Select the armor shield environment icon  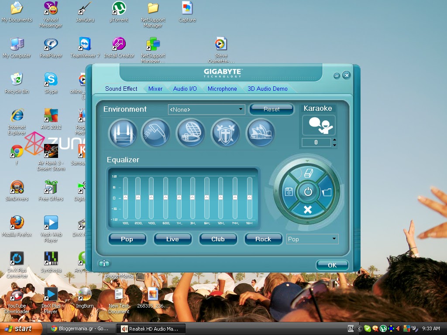pyautogui.click(x=226, y=133)
